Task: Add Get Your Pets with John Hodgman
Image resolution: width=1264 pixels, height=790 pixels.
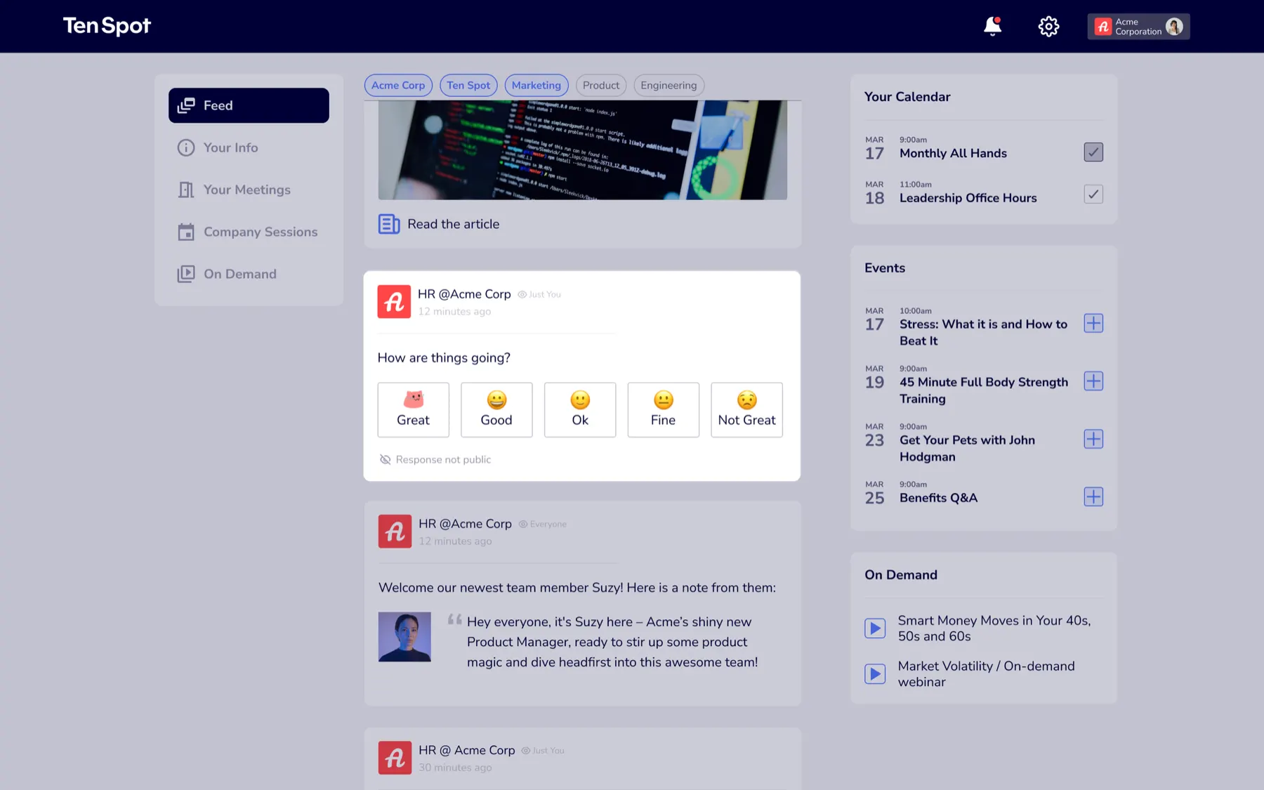Action: (x=1093, y=439)
